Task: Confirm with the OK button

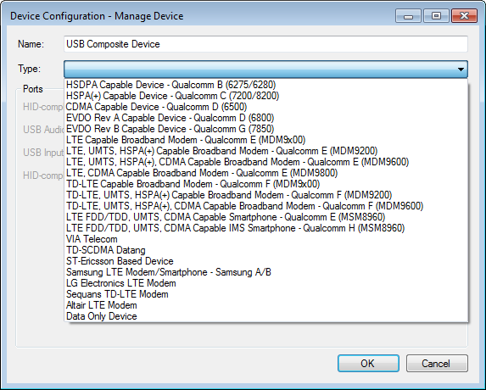Action: click(x=368, y=364)
